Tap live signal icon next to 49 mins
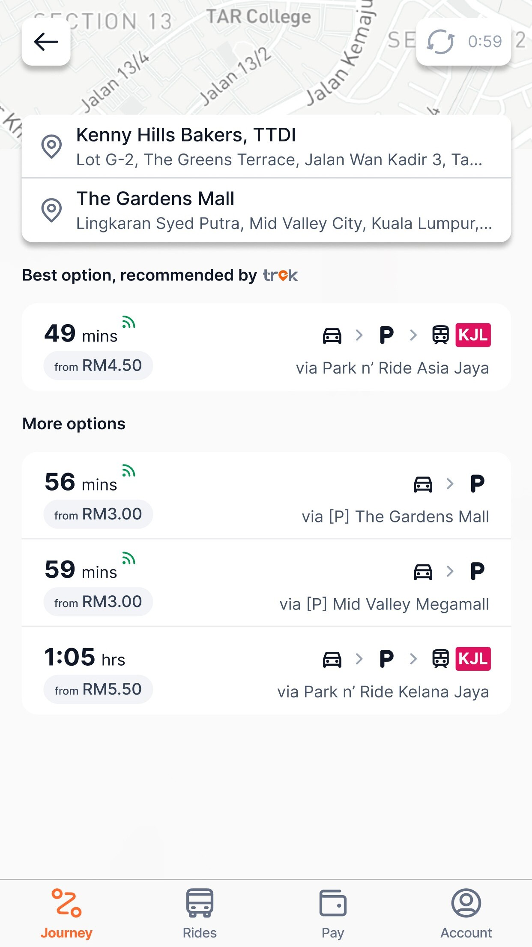532x947 pixels. pyautogui.click(x=129, y=322)
